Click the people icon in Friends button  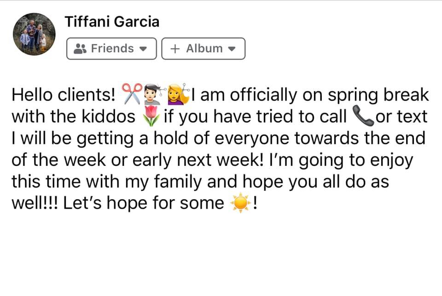81,49
